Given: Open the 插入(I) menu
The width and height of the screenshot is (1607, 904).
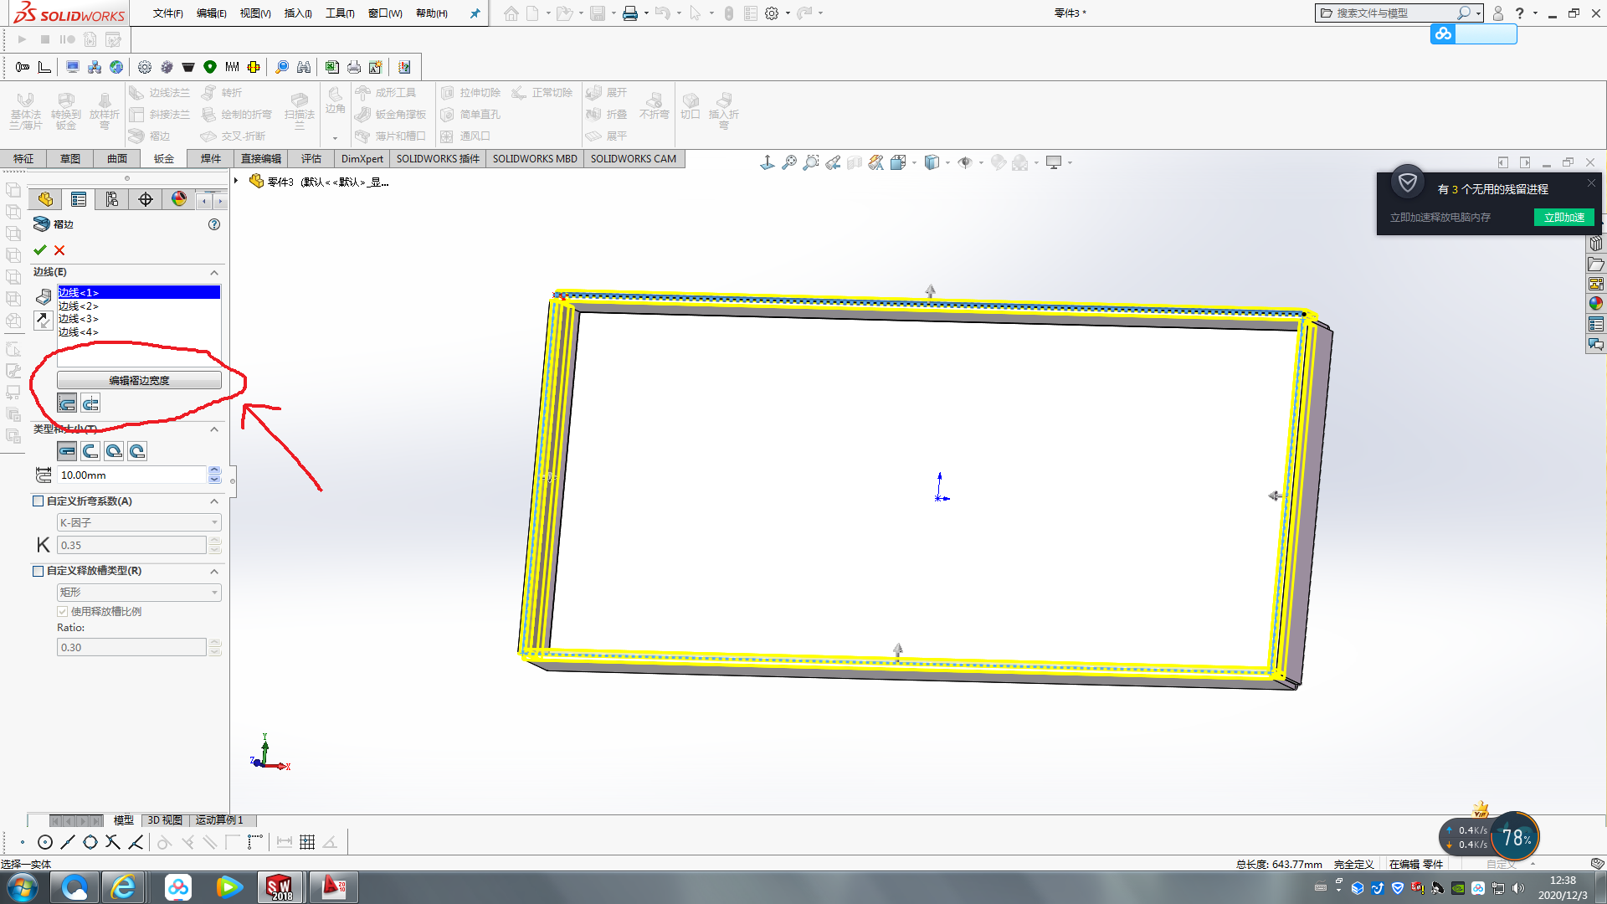Looking at the screenshot, I should click(x=298, y=13).
